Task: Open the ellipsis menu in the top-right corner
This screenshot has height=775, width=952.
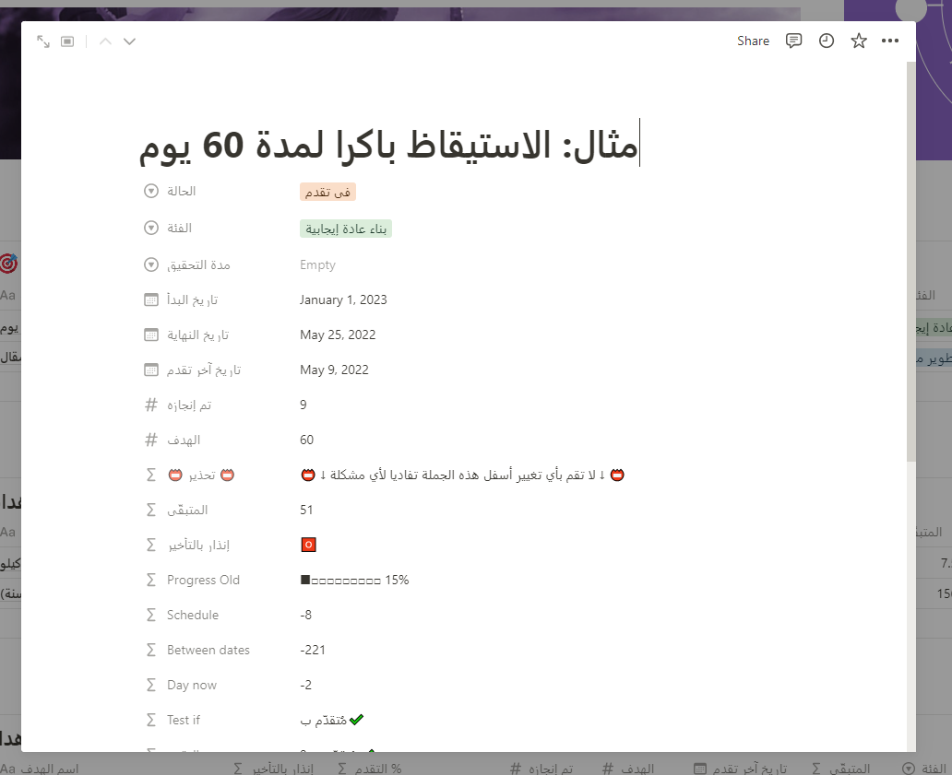Action: point(890,41)
